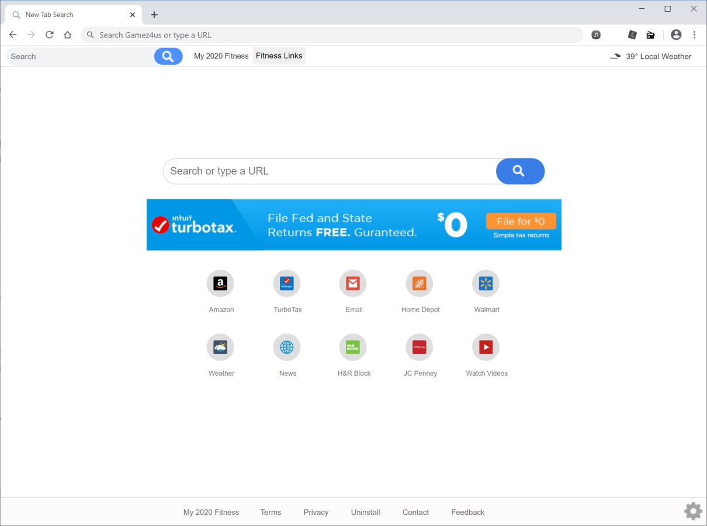
Task: Open the H&R Block shortcut icon
Action: pos(353,347)
